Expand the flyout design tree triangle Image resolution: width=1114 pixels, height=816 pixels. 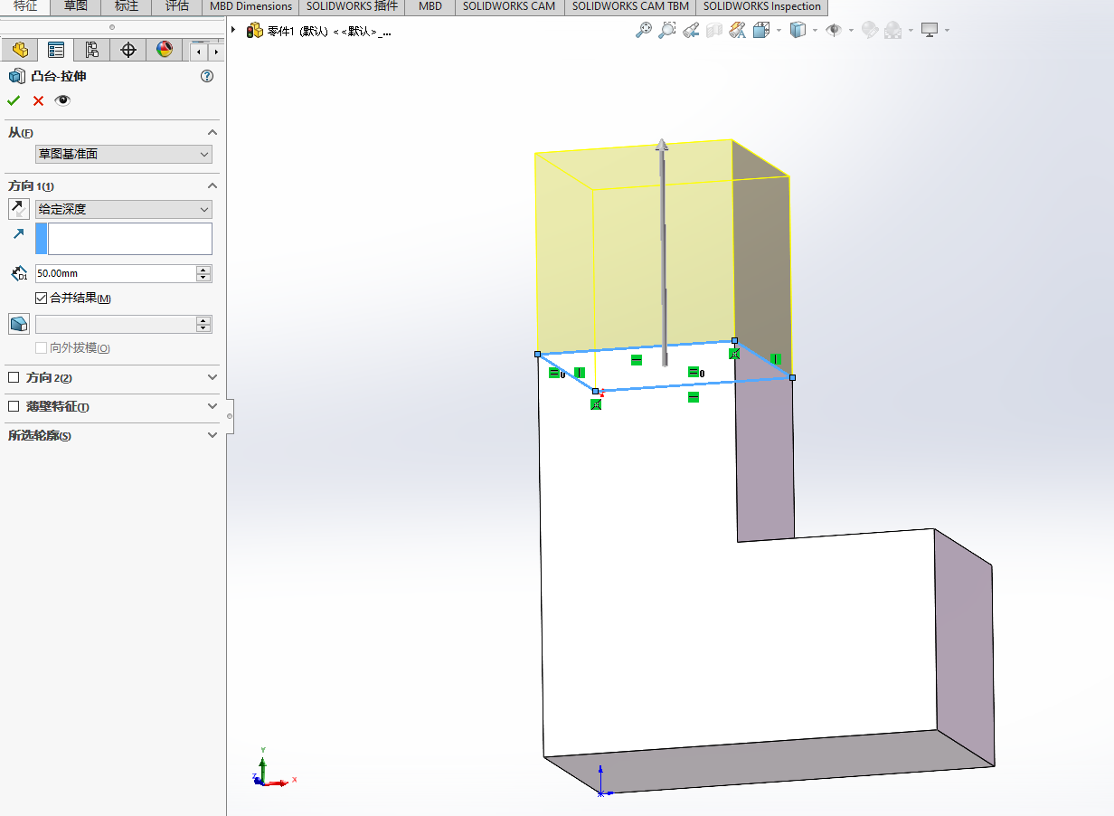tap(234, 30)
